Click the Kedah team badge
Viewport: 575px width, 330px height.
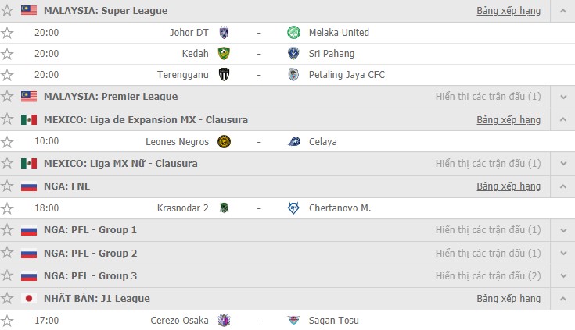click(x=224, y=53)
